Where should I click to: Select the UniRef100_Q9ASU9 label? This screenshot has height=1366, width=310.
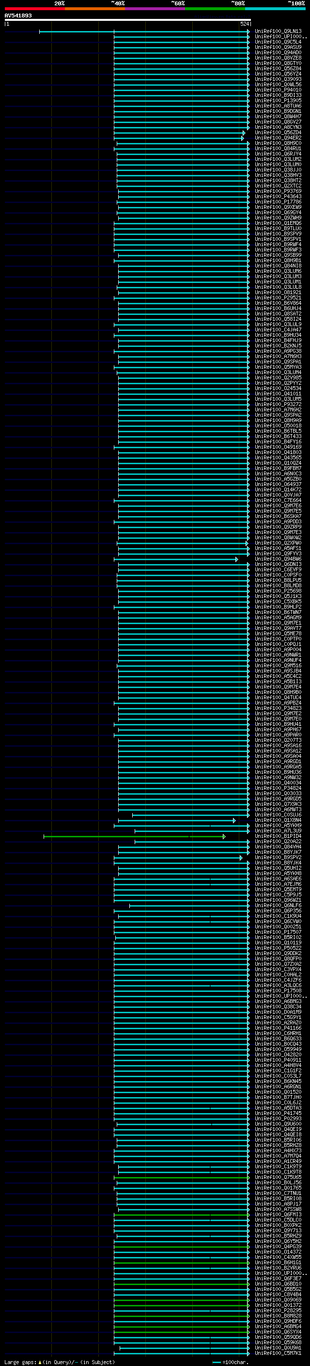[x=278, y=47]
